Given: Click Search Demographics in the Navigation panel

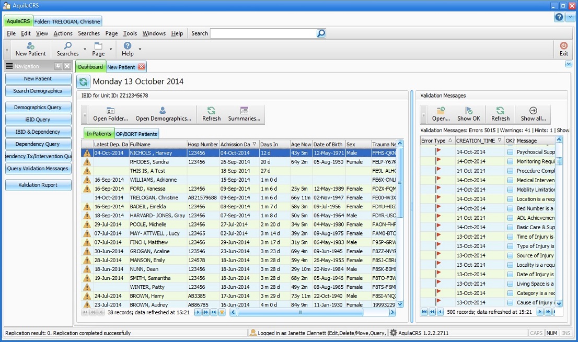Looking at the screenshot, I should click(38, 91).
